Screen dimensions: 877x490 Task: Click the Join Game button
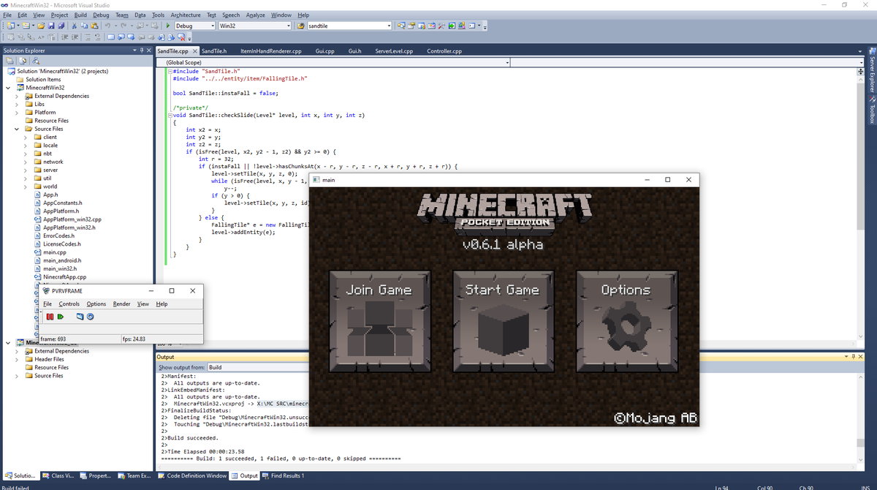coord(379,322)
